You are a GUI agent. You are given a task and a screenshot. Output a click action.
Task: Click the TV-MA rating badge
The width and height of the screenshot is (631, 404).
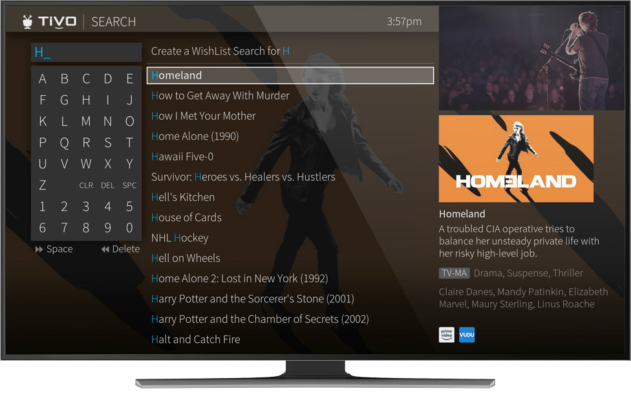point(454,273)
